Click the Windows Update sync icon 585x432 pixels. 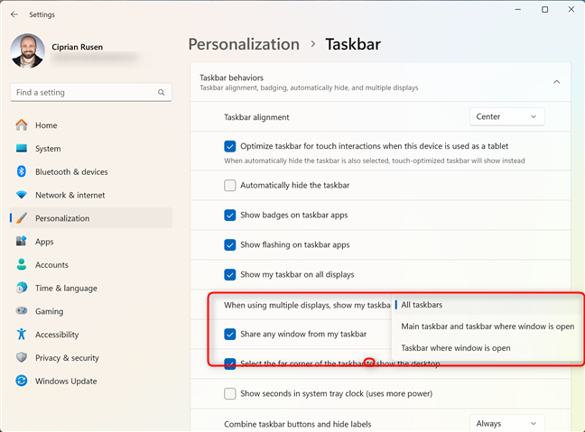coord(22,381)
